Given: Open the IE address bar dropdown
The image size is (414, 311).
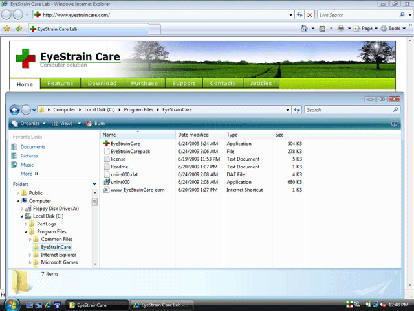Looking at the screenshot, I should (290, 15).
